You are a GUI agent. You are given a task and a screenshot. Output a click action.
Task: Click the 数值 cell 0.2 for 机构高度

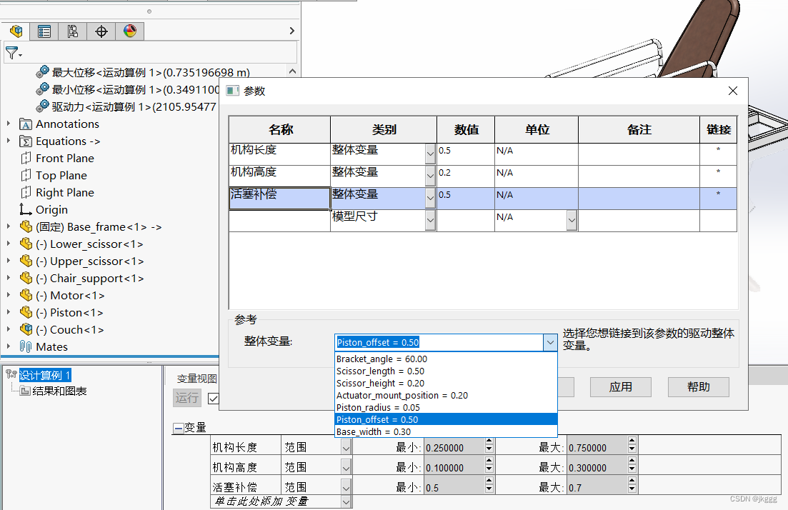(465, 176)
